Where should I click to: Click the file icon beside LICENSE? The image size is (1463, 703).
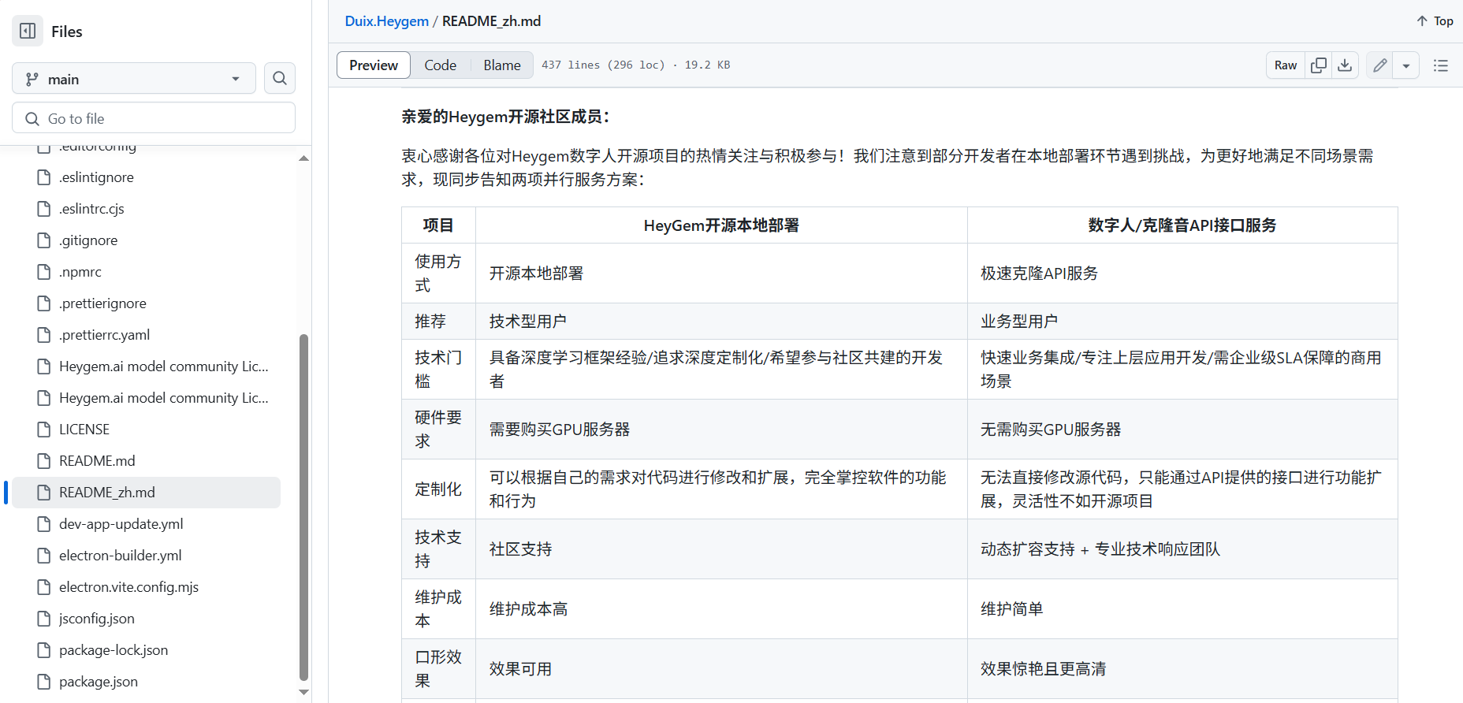[44, 430]
